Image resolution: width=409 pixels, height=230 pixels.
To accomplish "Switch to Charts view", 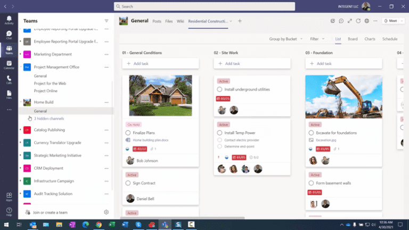I will tap(370, 39).
